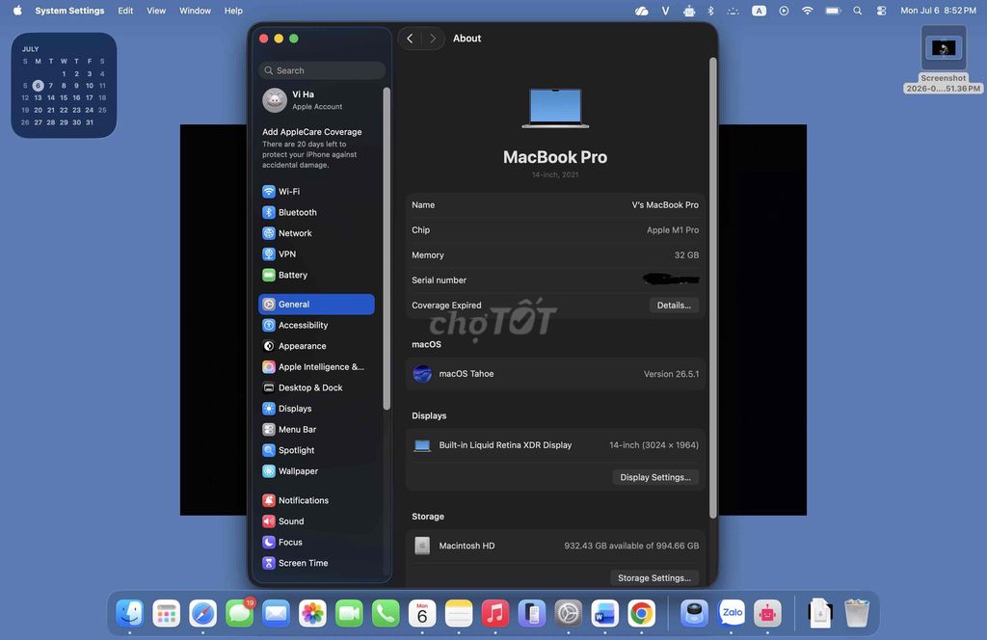Click the Built-in Liquid Retina XDR Display row
Image resolution: width=987 pixels, height=640 pixels.
coord(555,445)
